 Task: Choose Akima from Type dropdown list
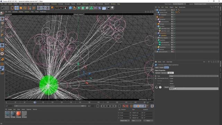(x=194, y=84)
